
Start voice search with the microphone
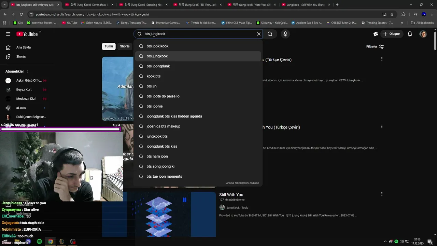tap(285, 34)
